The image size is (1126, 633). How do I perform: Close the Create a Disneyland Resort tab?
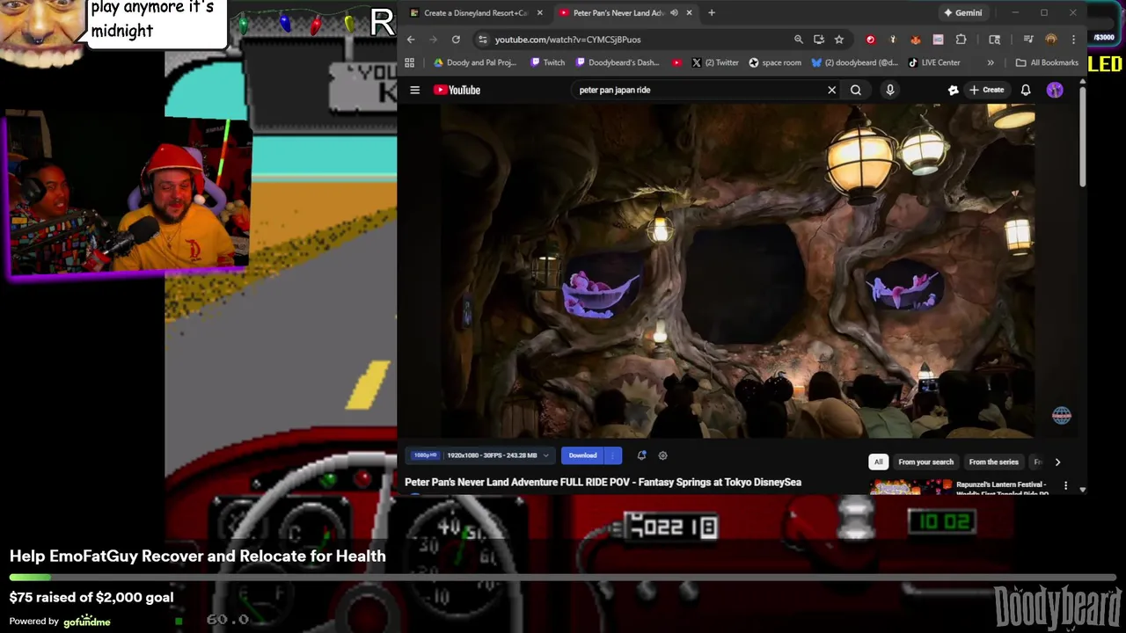coord(539,12)
